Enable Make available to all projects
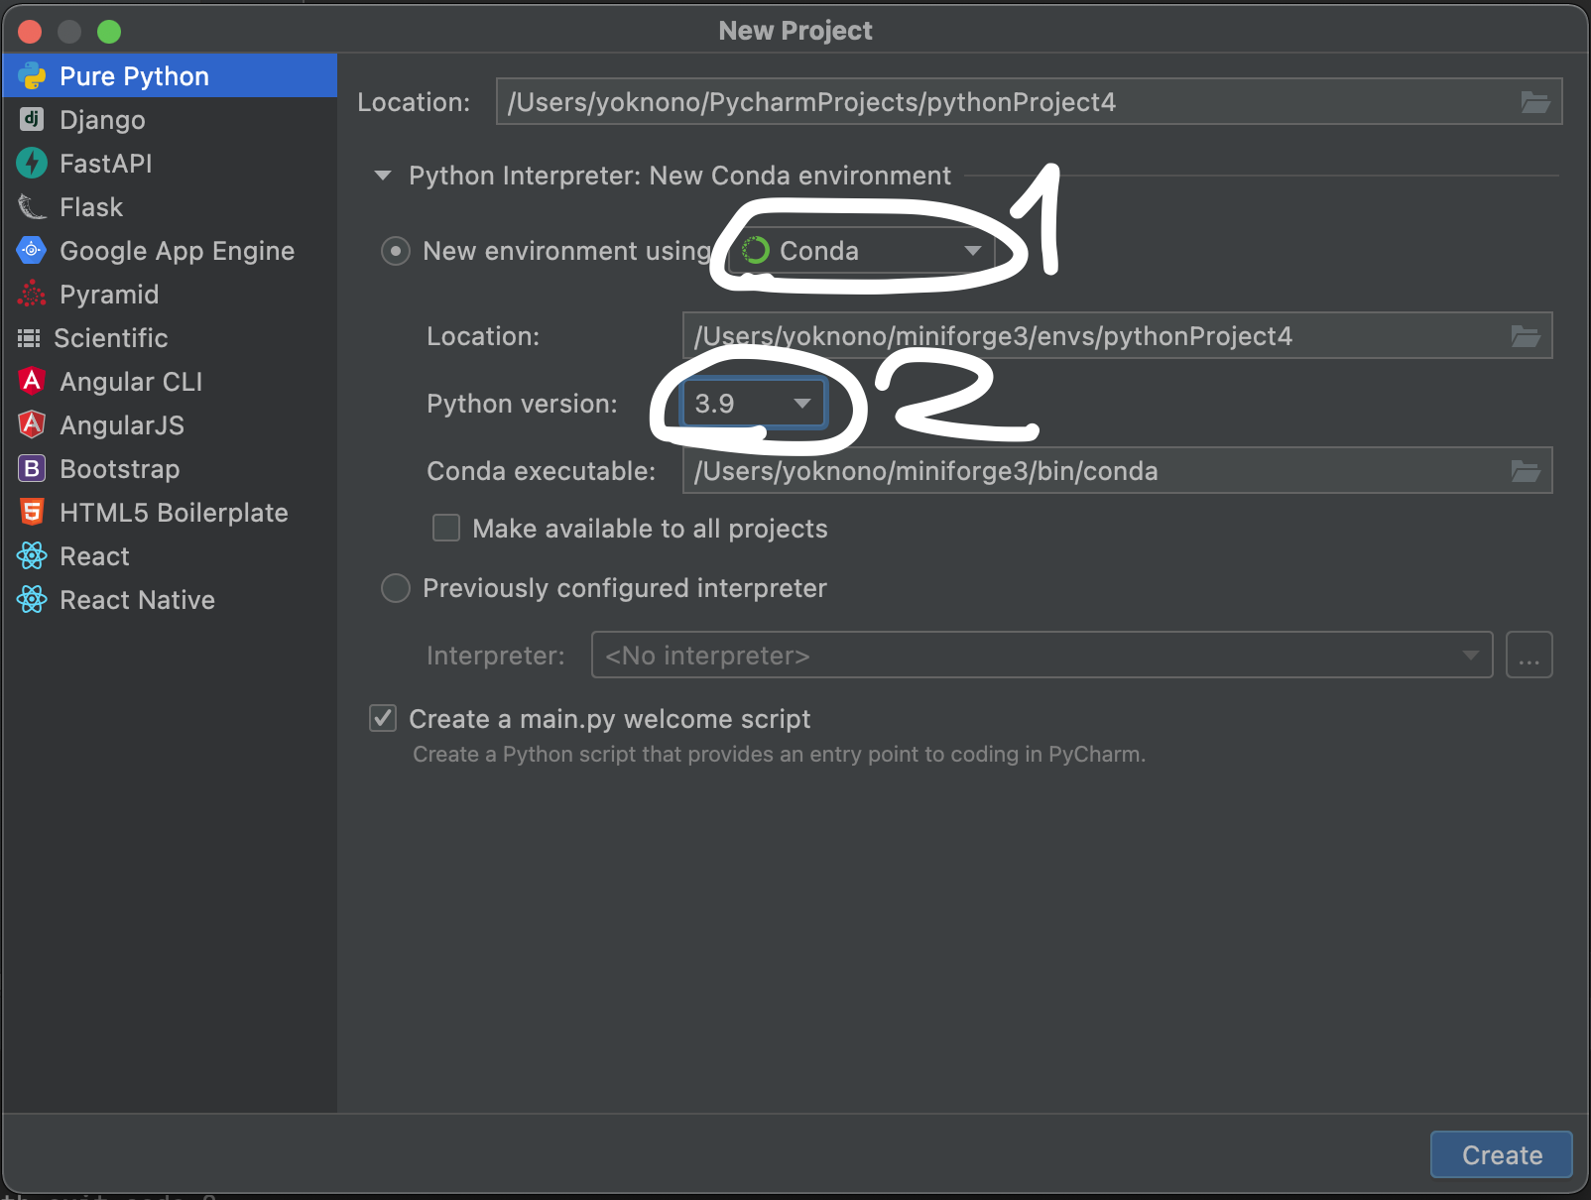This screenshot has height=1200, width=1591. tap(446, 528)
